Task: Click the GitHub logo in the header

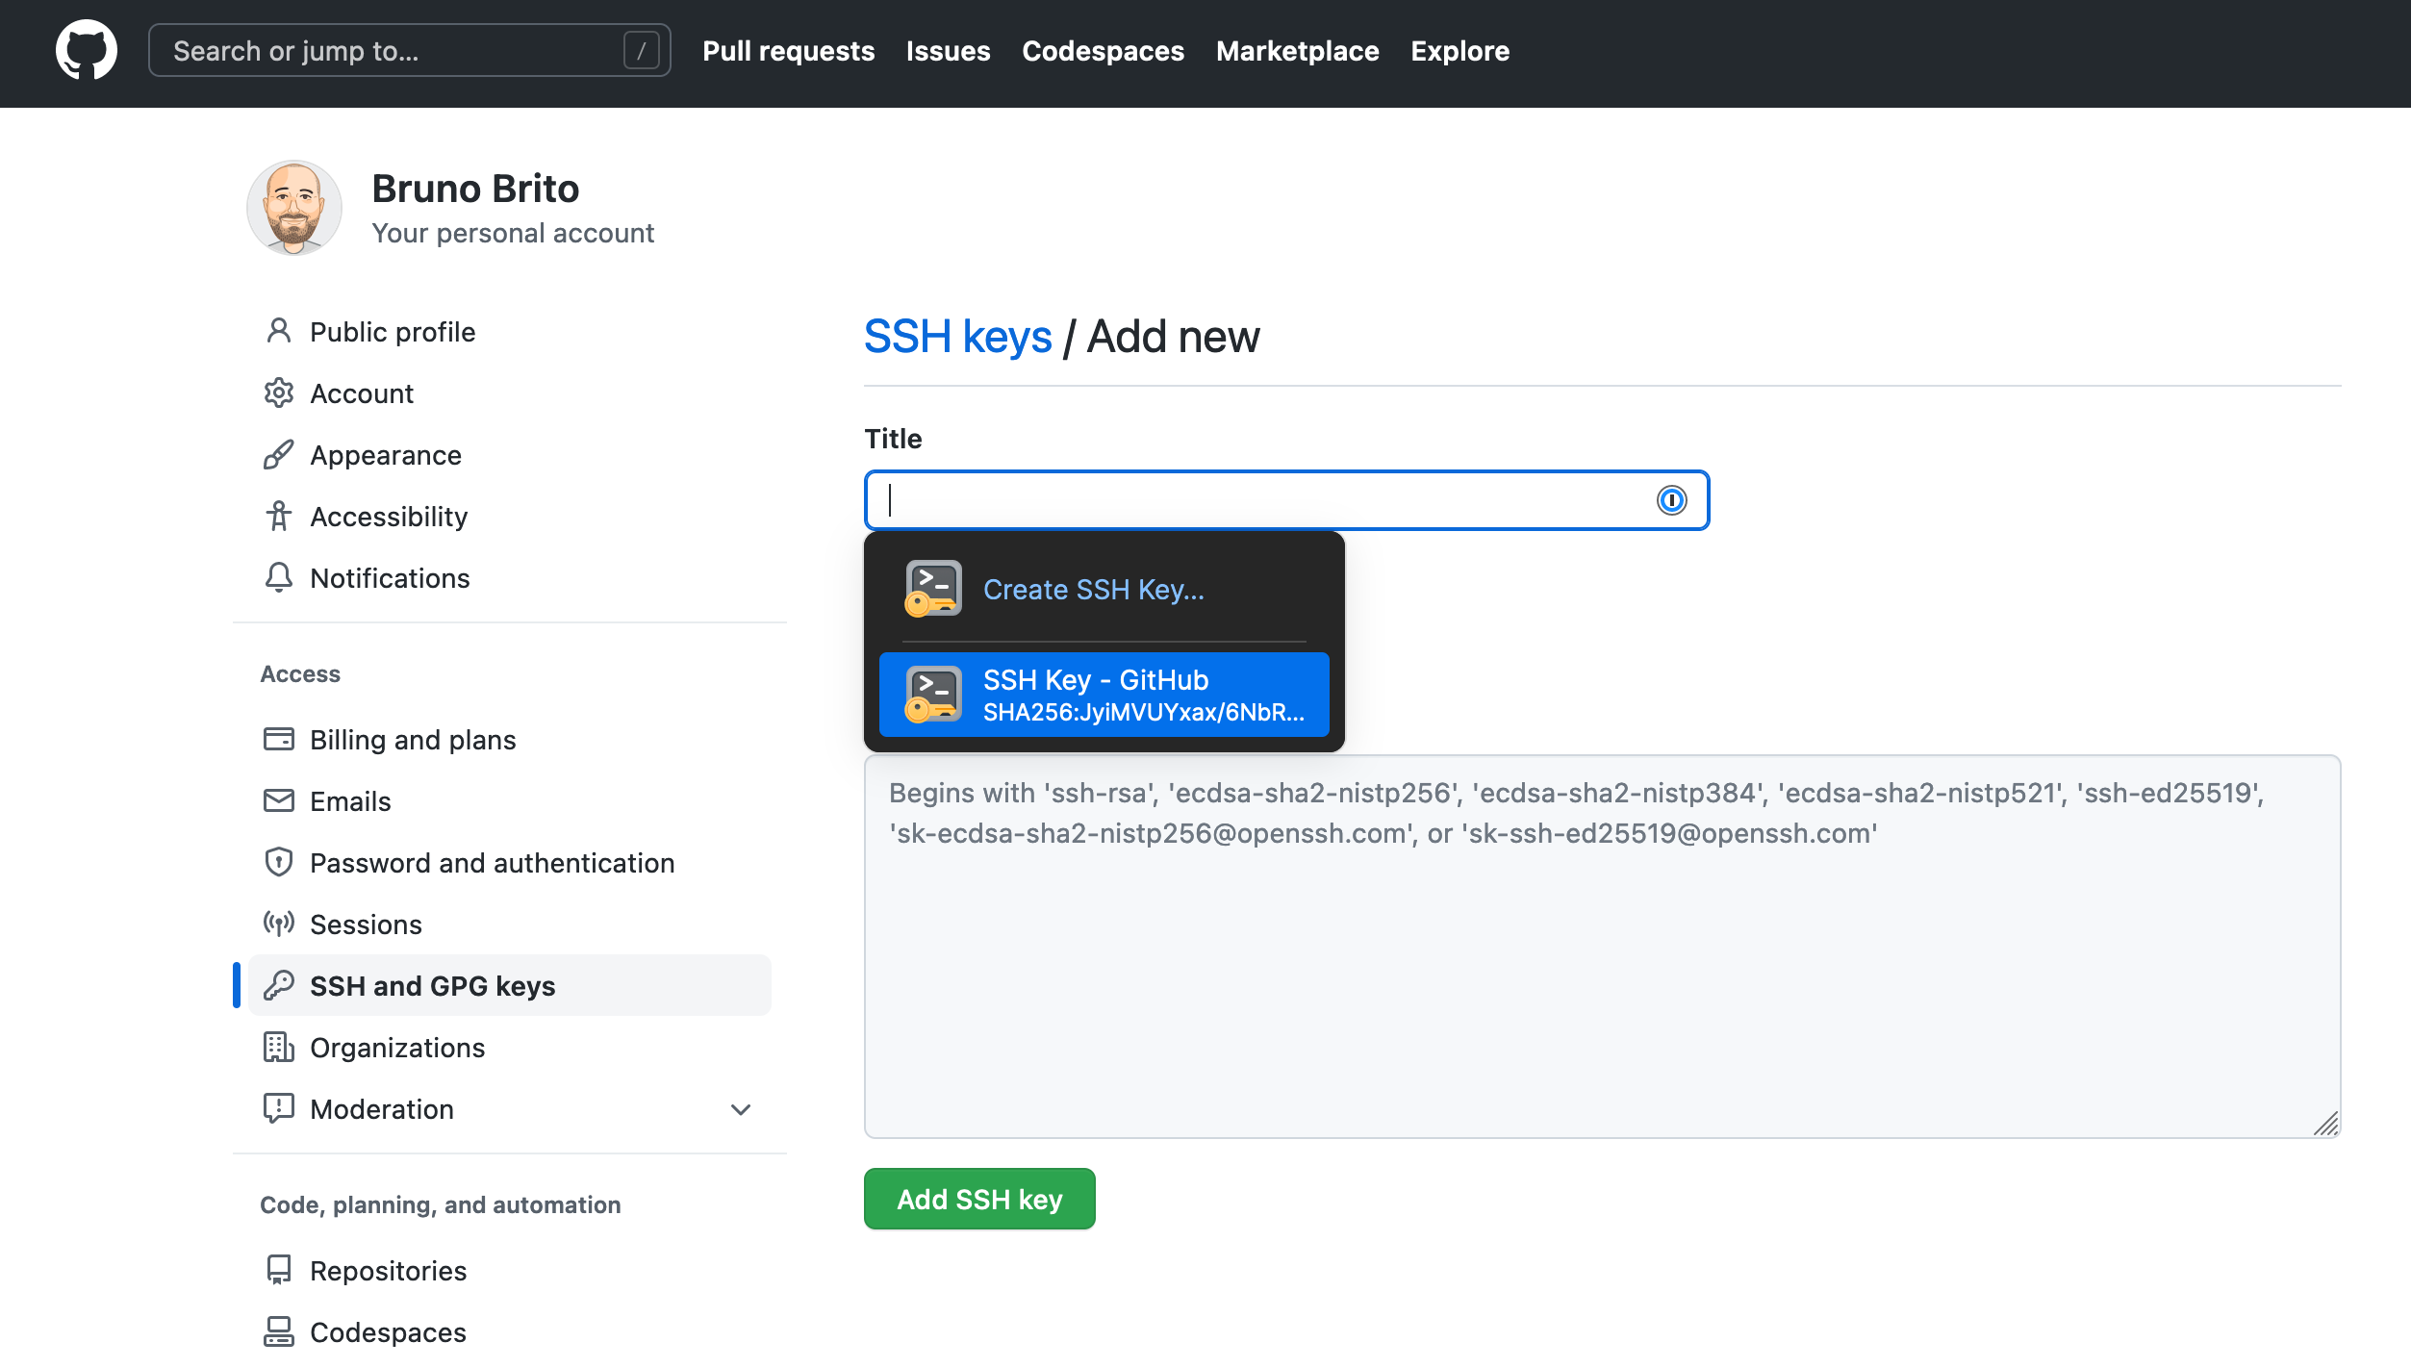Action: [86, 49]
